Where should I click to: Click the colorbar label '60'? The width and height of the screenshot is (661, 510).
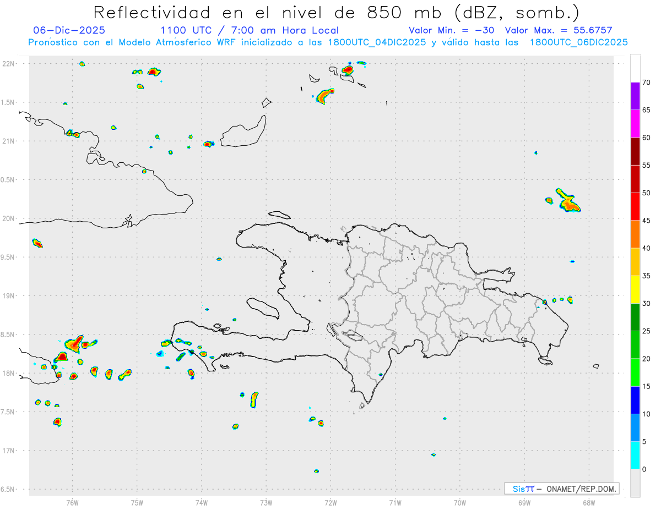647,138
